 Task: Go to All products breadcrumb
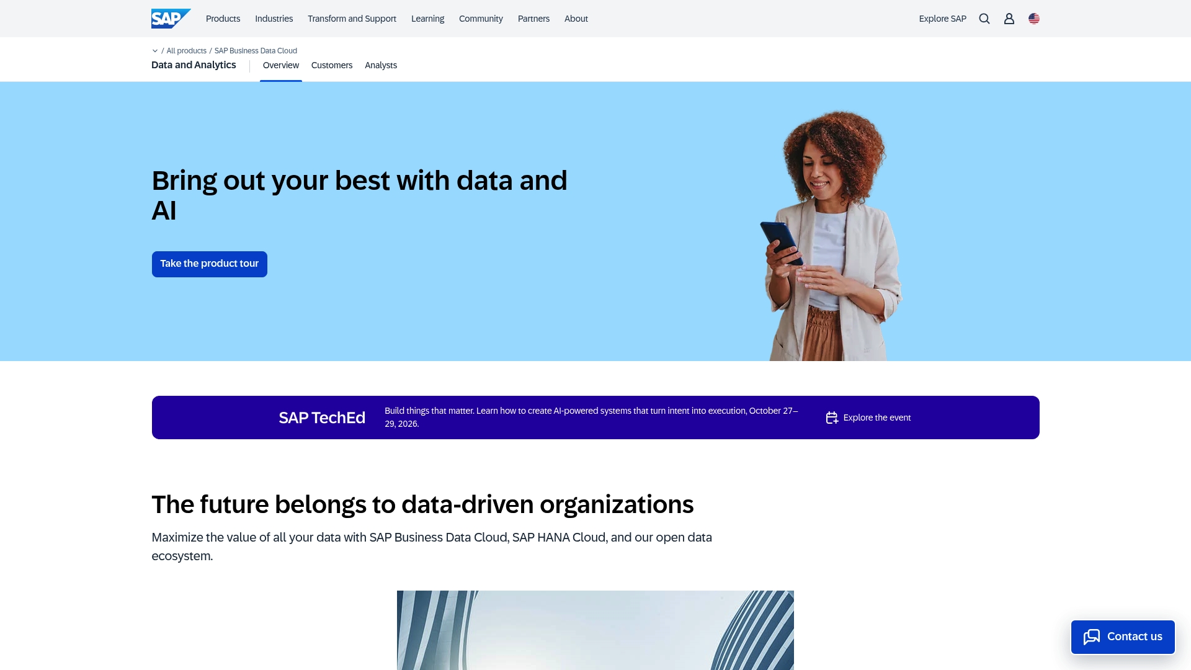click(x=186, y=51)
